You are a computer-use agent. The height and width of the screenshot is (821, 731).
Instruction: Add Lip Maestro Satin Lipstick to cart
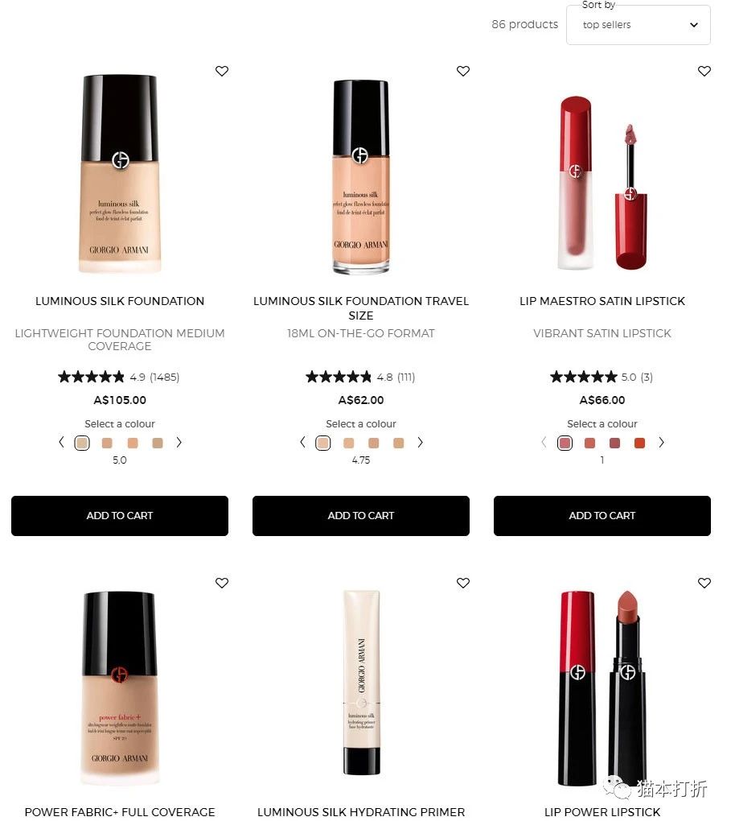click(602, 516)
